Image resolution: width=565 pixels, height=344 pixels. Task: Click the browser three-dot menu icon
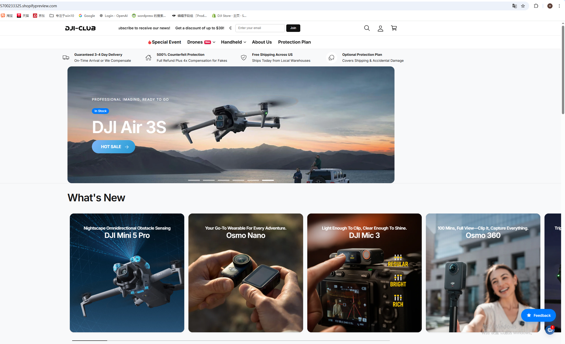pyautogui.click(x=559, y=6)
